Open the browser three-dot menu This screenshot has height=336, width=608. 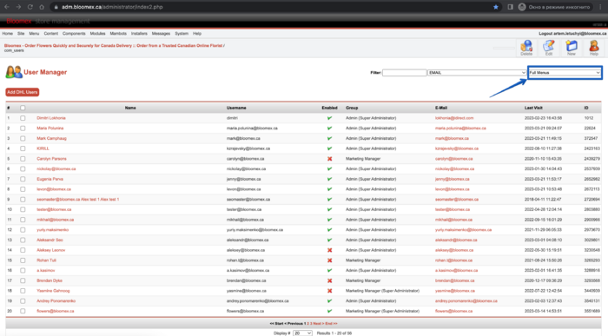click(x=600, y=7)
